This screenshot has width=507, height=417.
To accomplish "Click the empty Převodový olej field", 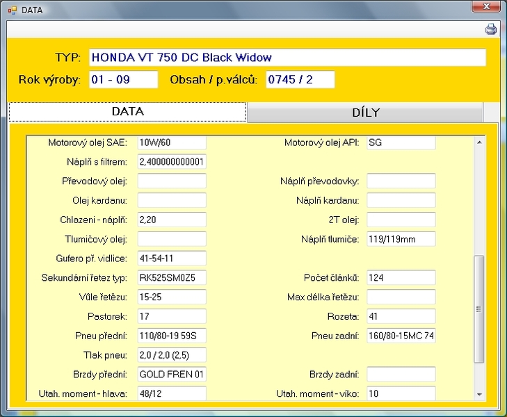I will pyautogui.click(x=172, y=181).
